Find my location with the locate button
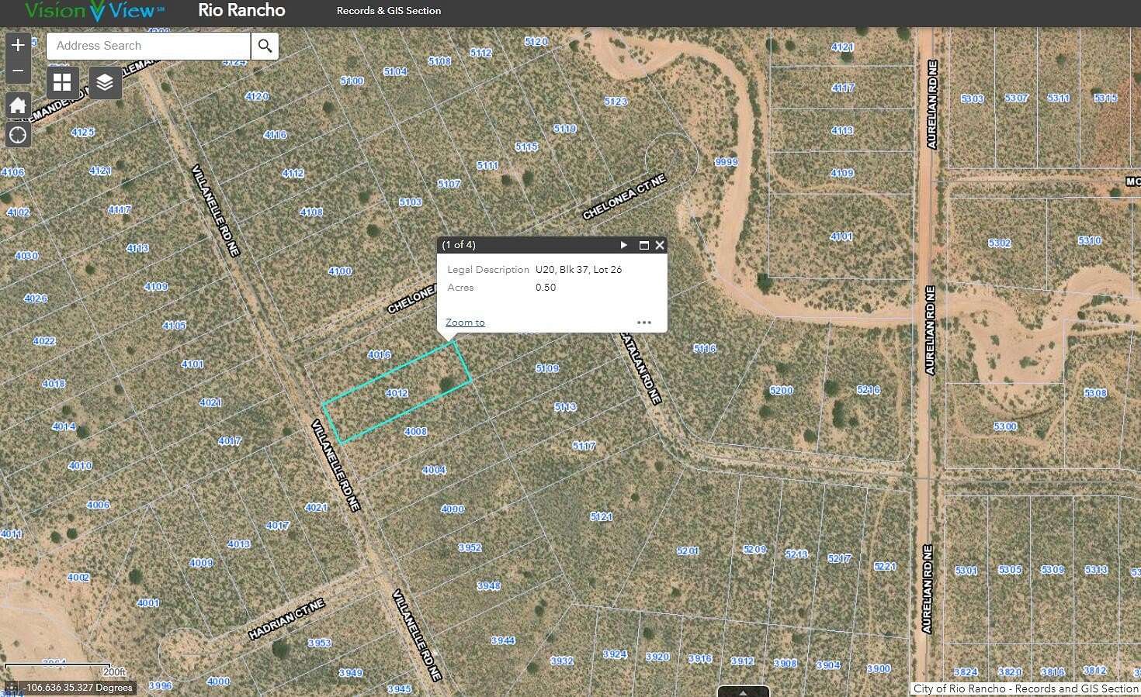 click(x=18, y=135)
